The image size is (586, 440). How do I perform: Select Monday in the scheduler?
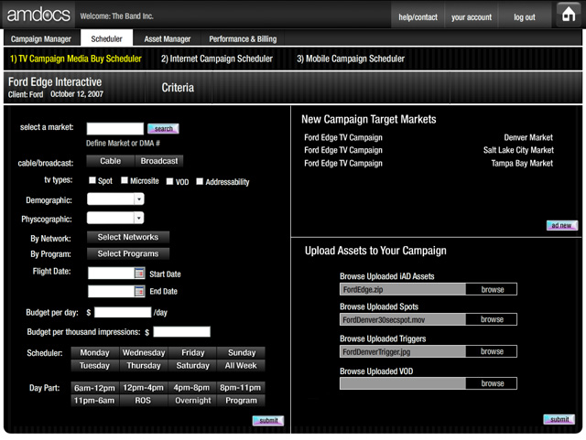click(x=94, y=352)
